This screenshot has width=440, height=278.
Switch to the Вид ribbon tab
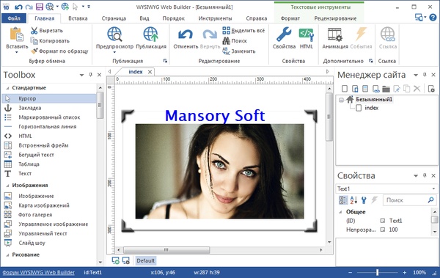[144, 18]
